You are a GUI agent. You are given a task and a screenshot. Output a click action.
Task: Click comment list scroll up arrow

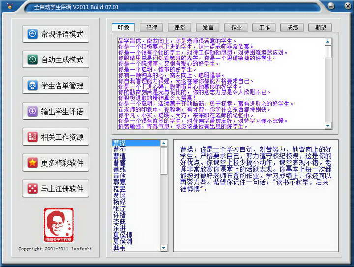tap(328, 42)
